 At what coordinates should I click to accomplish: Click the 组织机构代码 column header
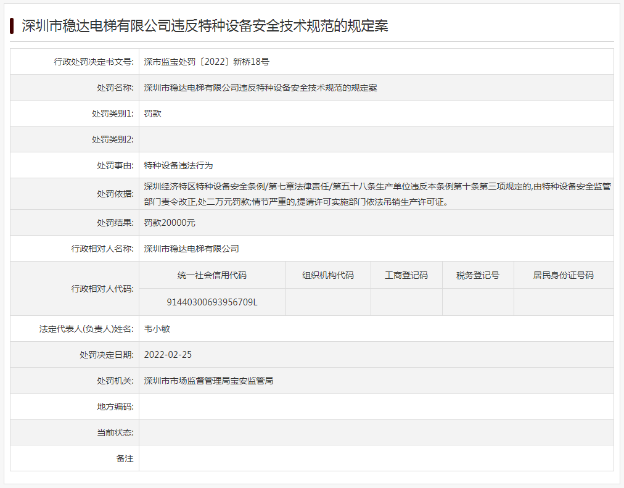[x=328, y=275]
